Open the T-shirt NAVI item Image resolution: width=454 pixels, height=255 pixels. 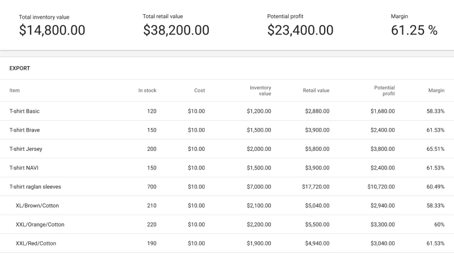pos(24,168)
